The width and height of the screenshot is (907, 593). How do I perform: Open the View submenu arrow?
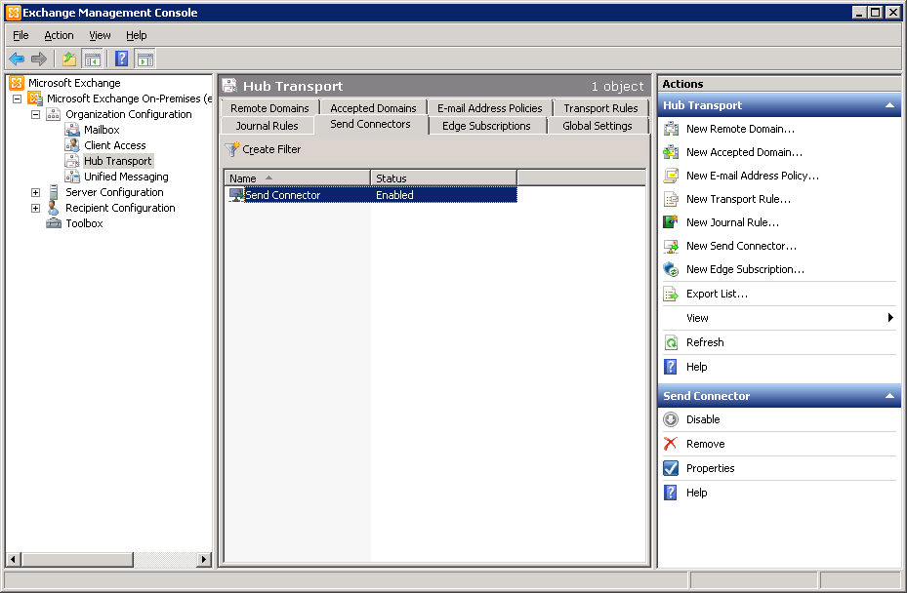tap(890, 317)
